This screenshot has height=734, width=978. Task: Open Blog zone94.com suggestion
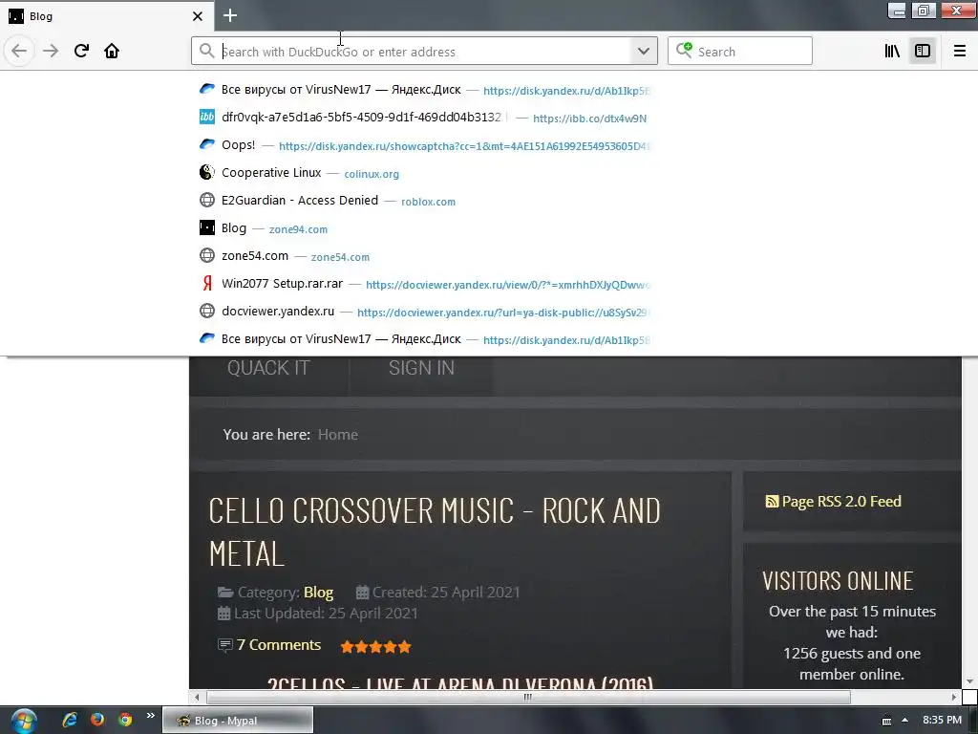[424, 228]
